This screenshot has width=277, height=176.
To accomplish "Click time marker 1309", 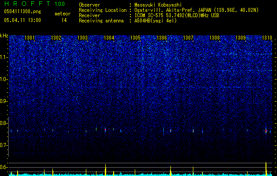I will click(x=241, y=38).
